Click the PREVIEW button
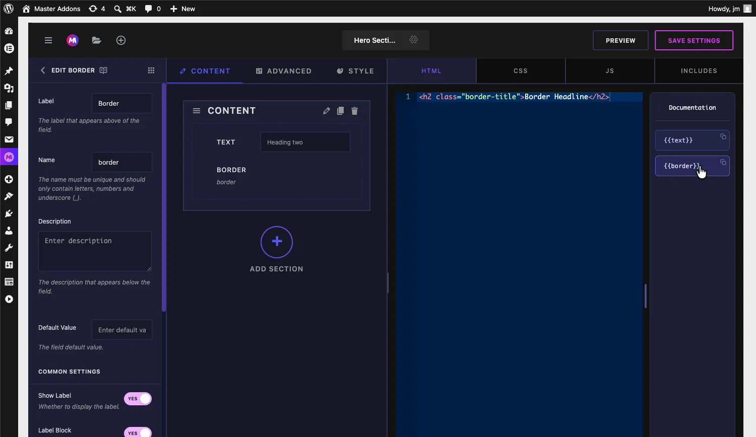756x437 pixels. pos(620,40)
